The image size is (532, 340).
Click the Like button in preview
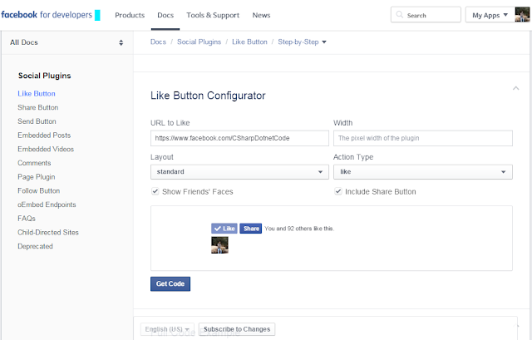224,229
